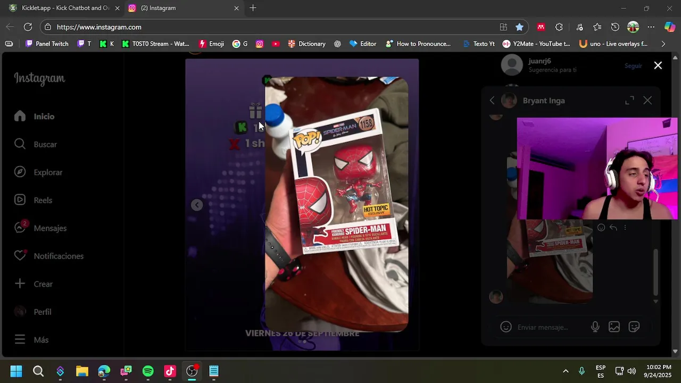Open OBS Studio from taskbar
Viewport: 681px width, 383px height.
(x=192, y=371)
